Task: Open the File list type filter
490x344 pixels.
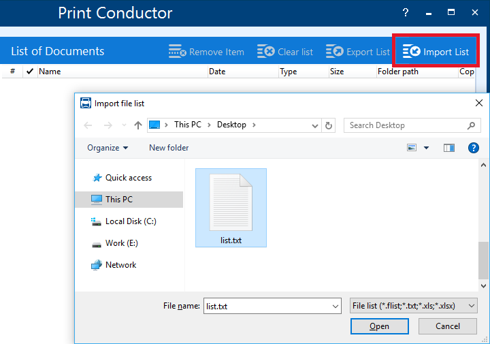Action: click(414, 306)
